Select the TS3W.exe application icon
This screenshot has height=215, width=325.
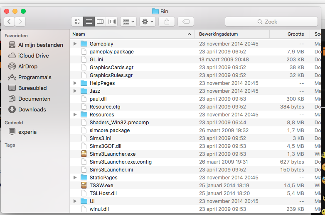pyautogui.click(x=84, y=185)
